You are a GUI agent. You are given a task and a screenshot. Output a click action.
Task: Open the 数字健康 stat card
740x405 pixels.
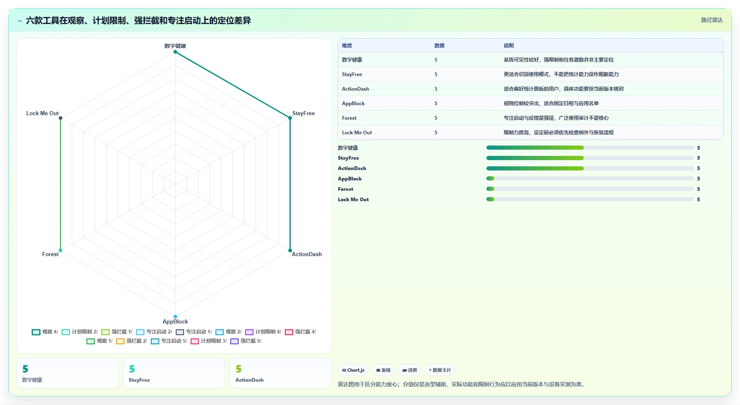tap(67, 373)
